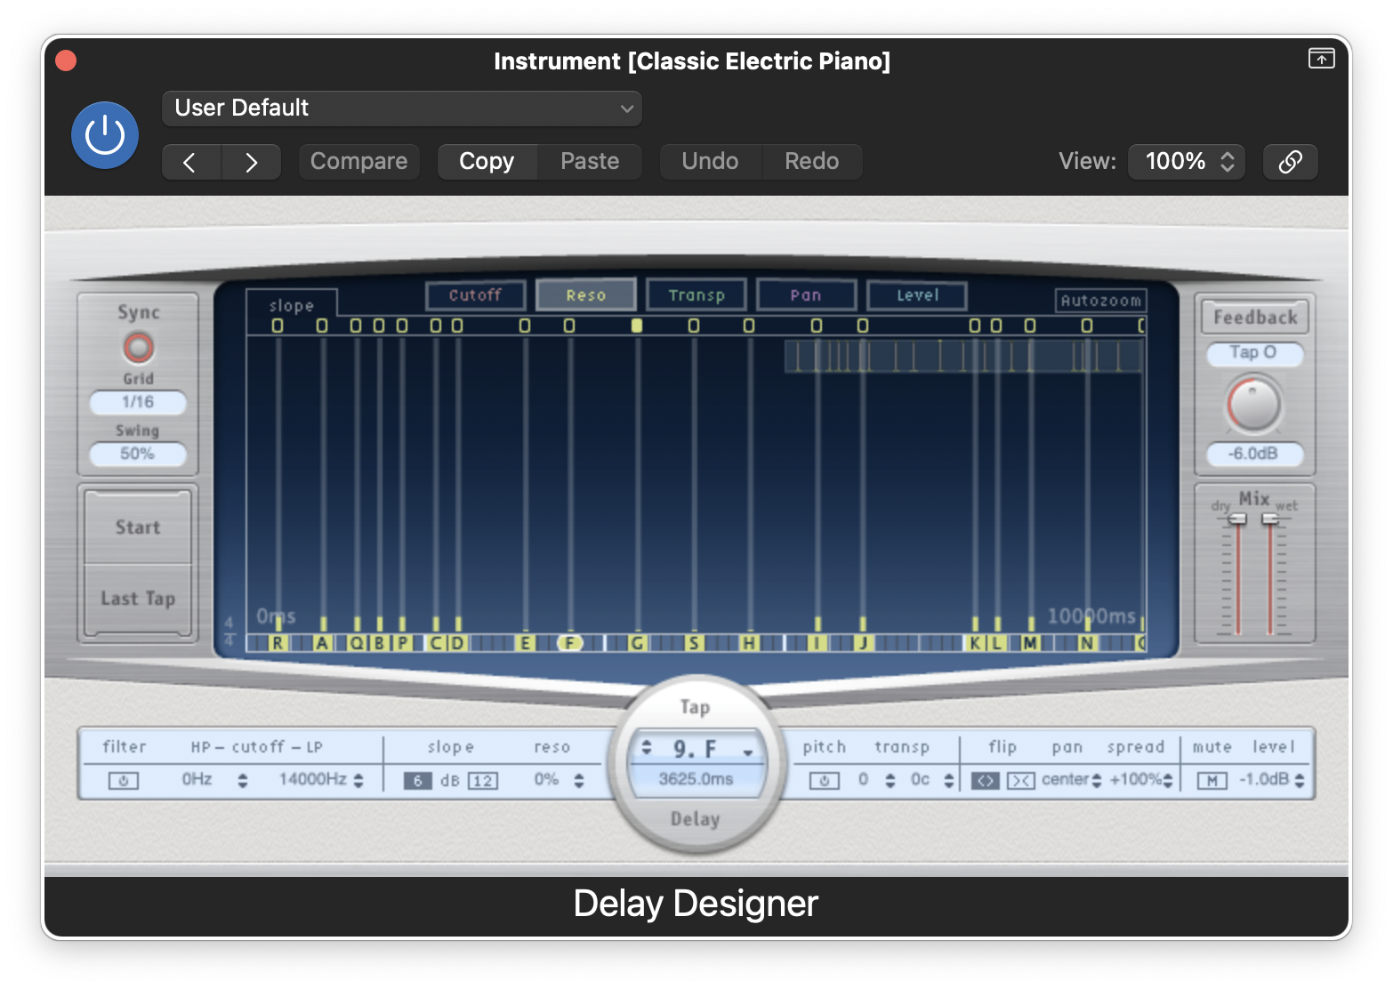The image size is (1393, 989).
Task: Select the 6 dB filter slope
Action: point(417,781)
